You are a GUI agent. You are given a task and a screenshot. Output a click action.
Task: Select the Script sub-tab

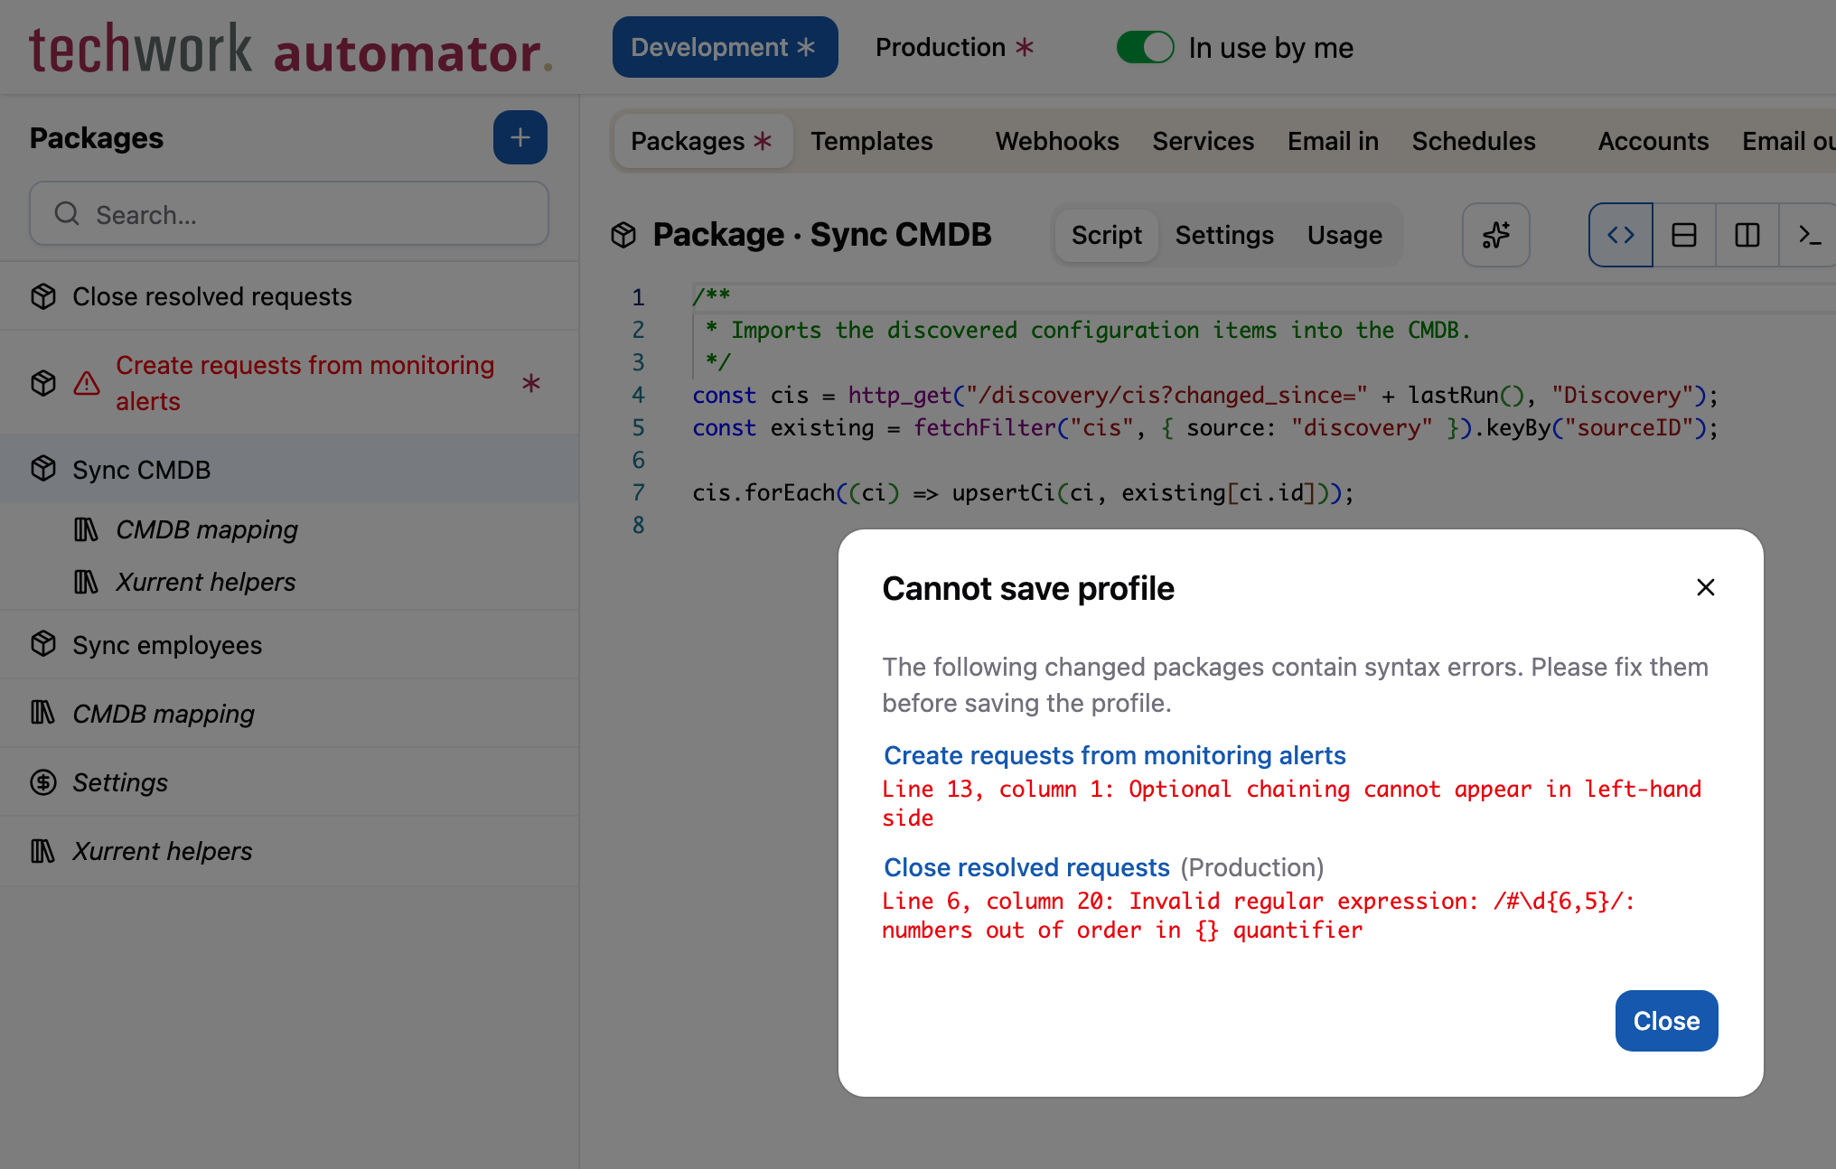tap(1106, 235)
